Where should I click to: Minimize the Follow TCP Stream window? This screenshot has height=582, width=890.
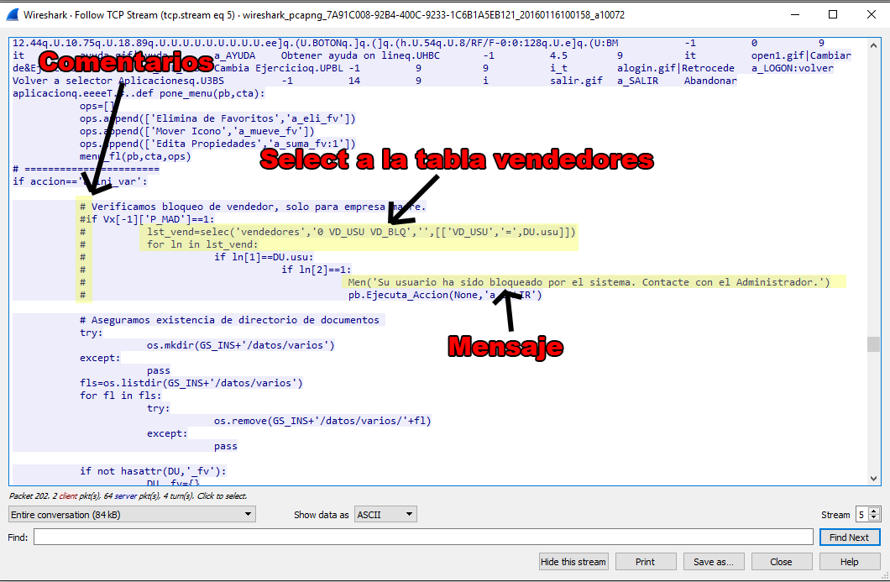pyautogui.click(x=794, y=14)
